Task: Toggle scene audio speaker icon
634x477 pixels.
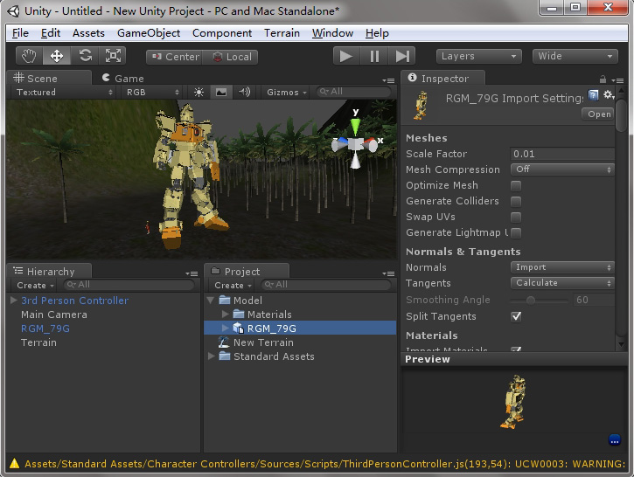Action: click(245, 92)
